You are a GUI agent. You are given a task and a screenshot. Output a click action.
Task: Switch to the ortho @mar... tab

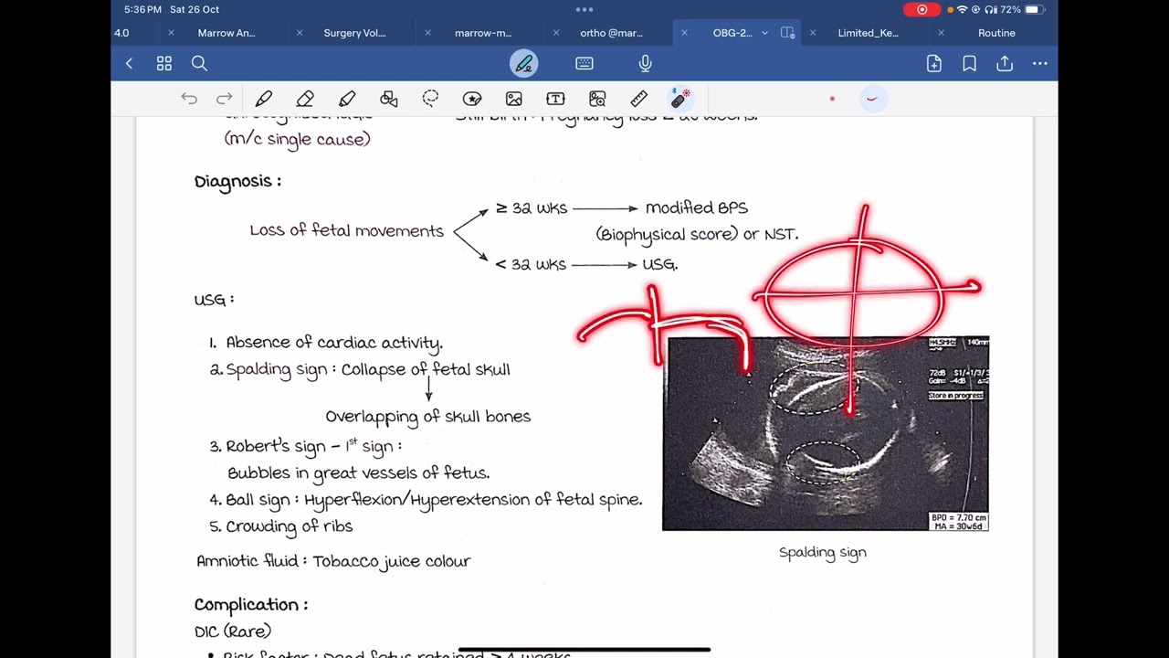pos(611,33)
